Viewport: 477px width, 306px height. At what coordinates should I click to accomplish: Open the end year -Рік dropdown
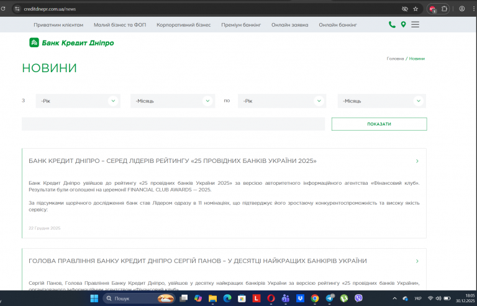pyautogui.click(x=282, y=101)
